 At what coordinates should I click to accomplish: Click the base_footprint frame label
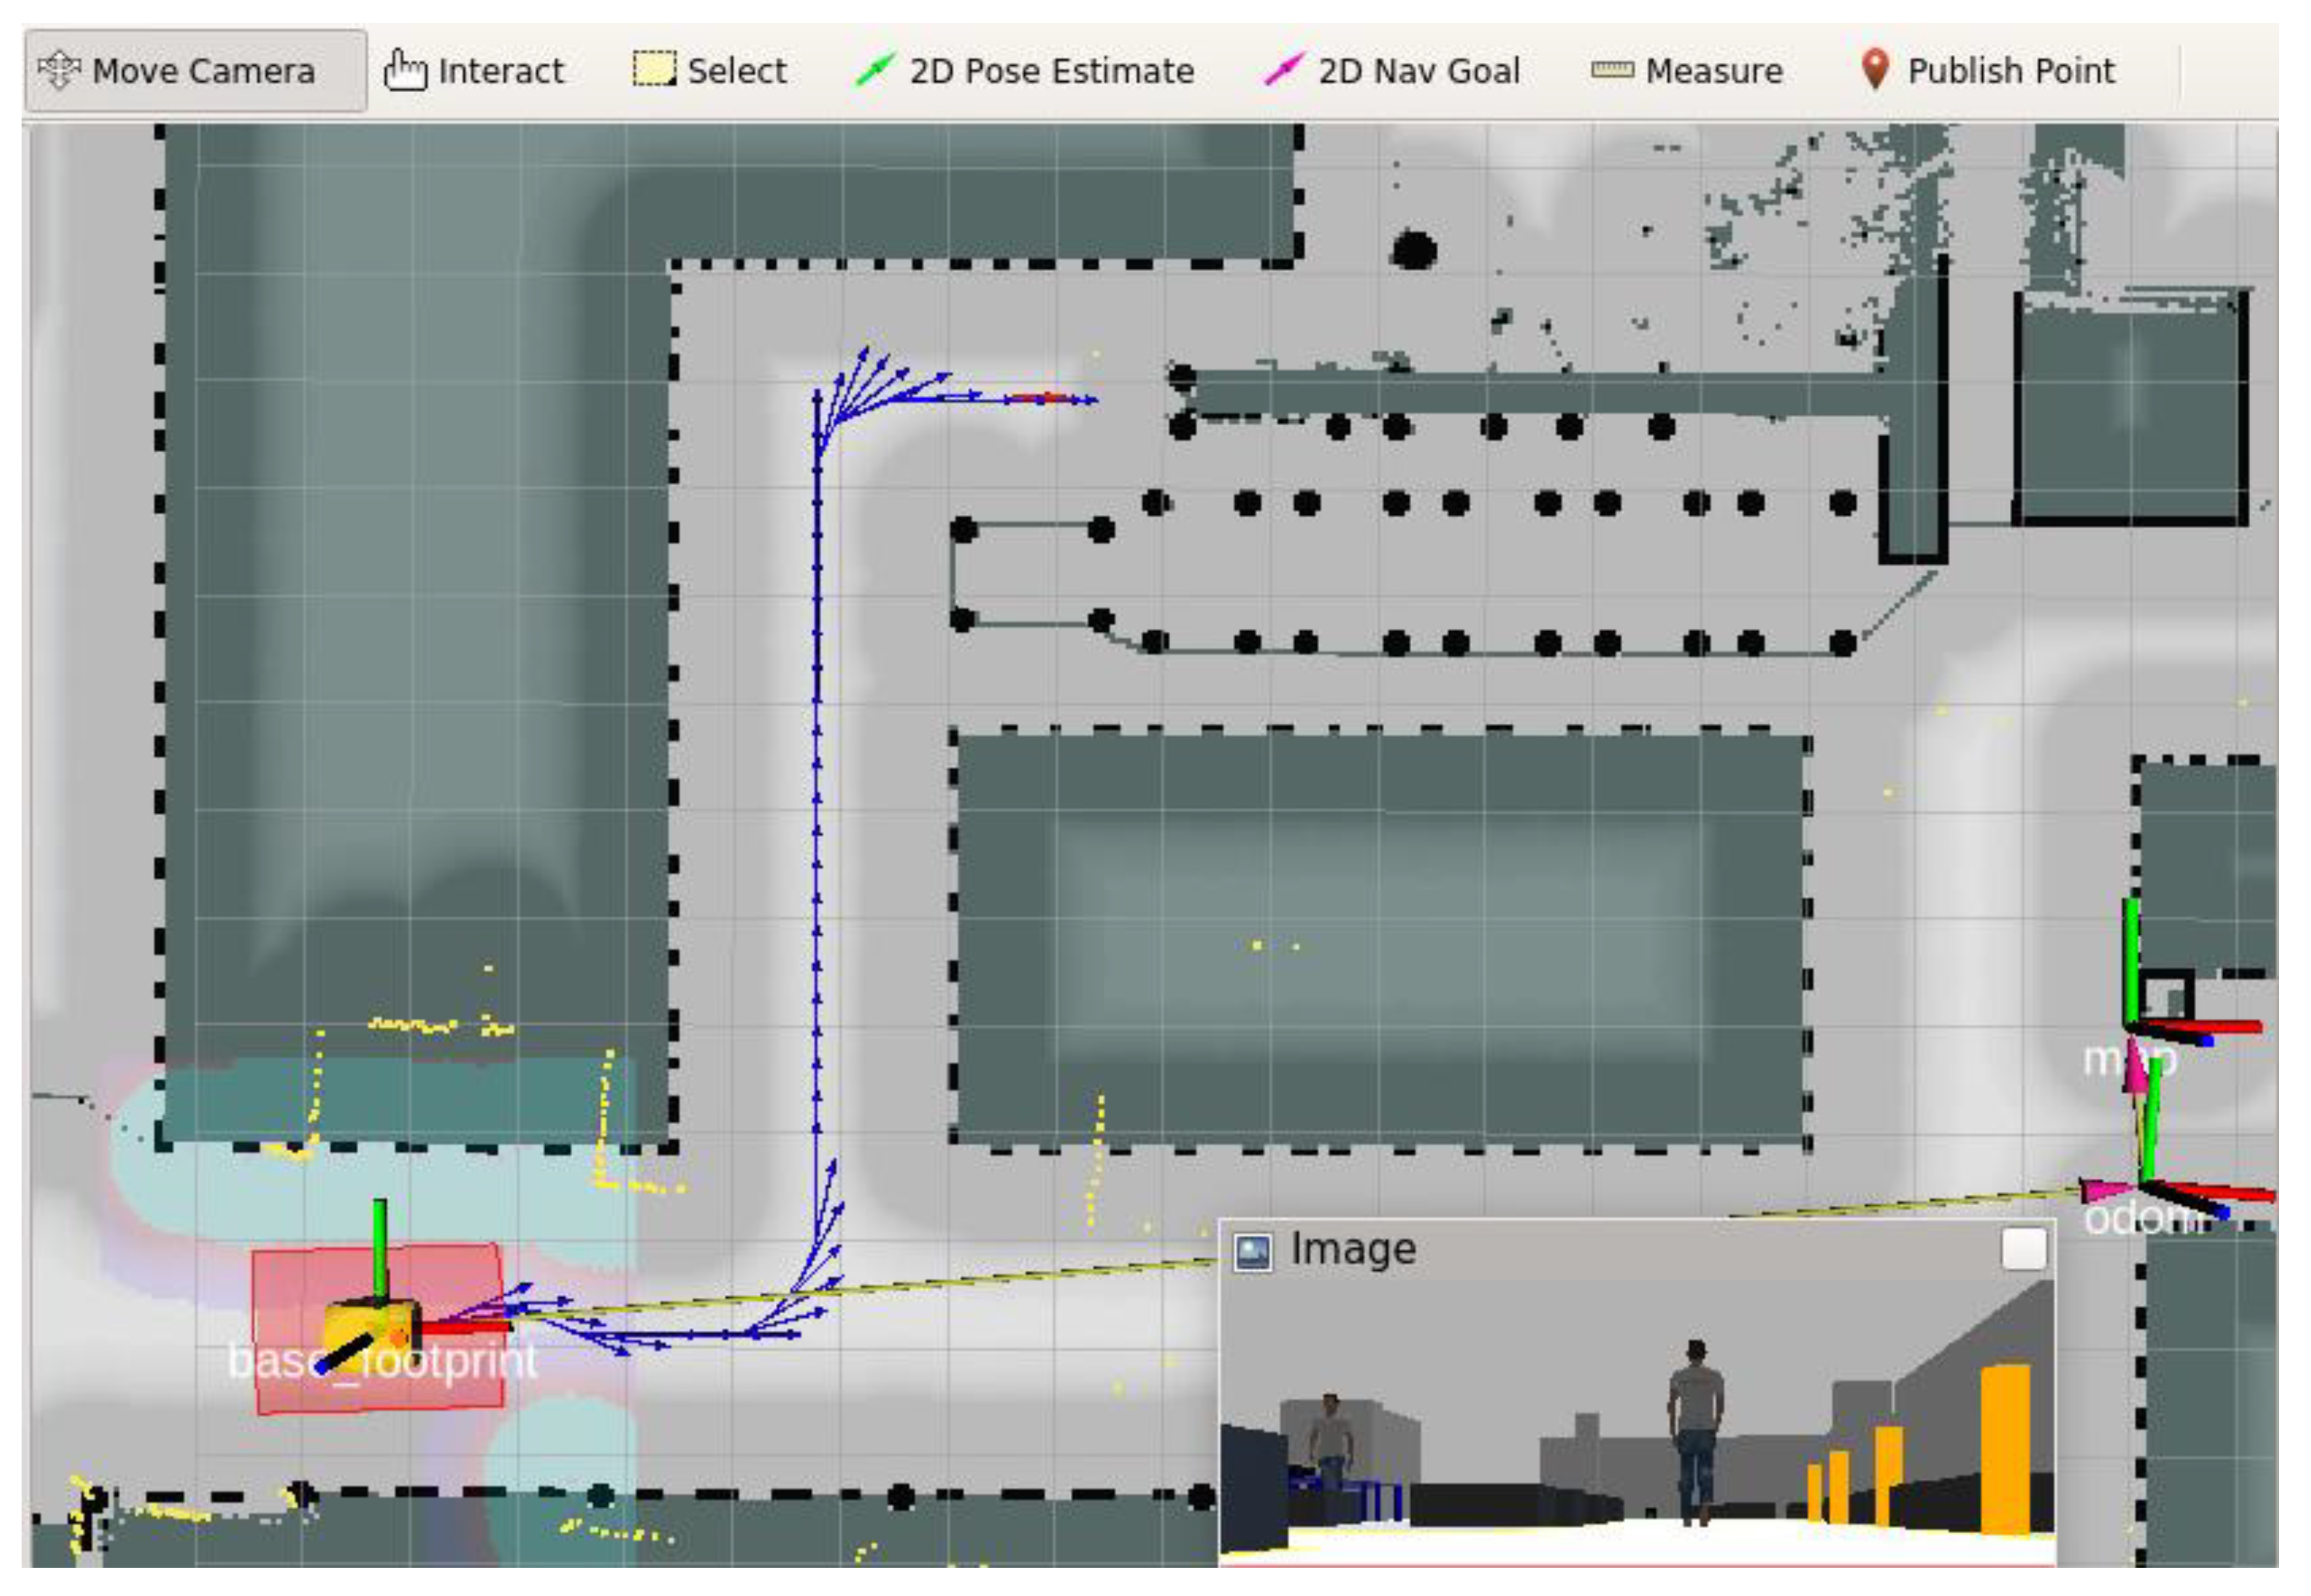pos(382,1361)
